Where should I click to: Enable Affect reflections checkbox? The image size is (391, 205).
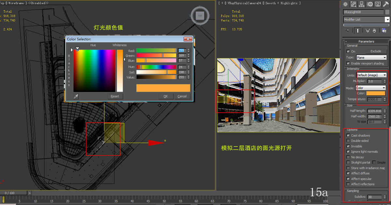[348, 184]
